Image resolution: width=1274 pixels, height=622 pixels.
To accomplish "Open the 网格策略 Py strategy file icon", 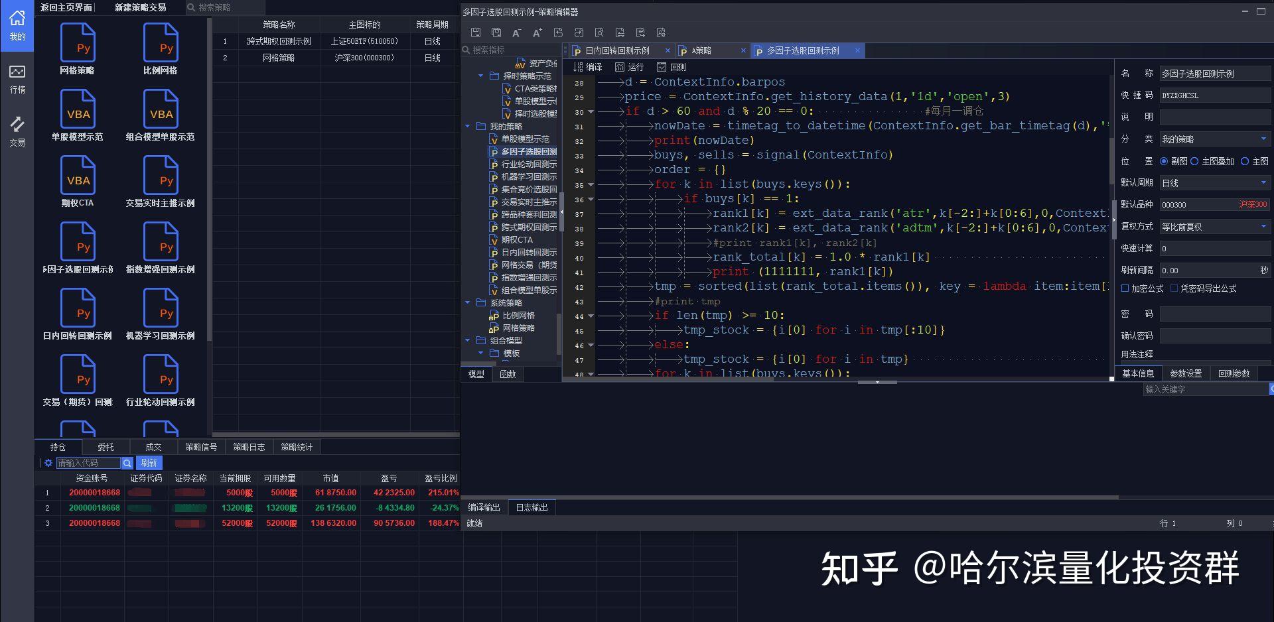I will (x=78, y=42).
